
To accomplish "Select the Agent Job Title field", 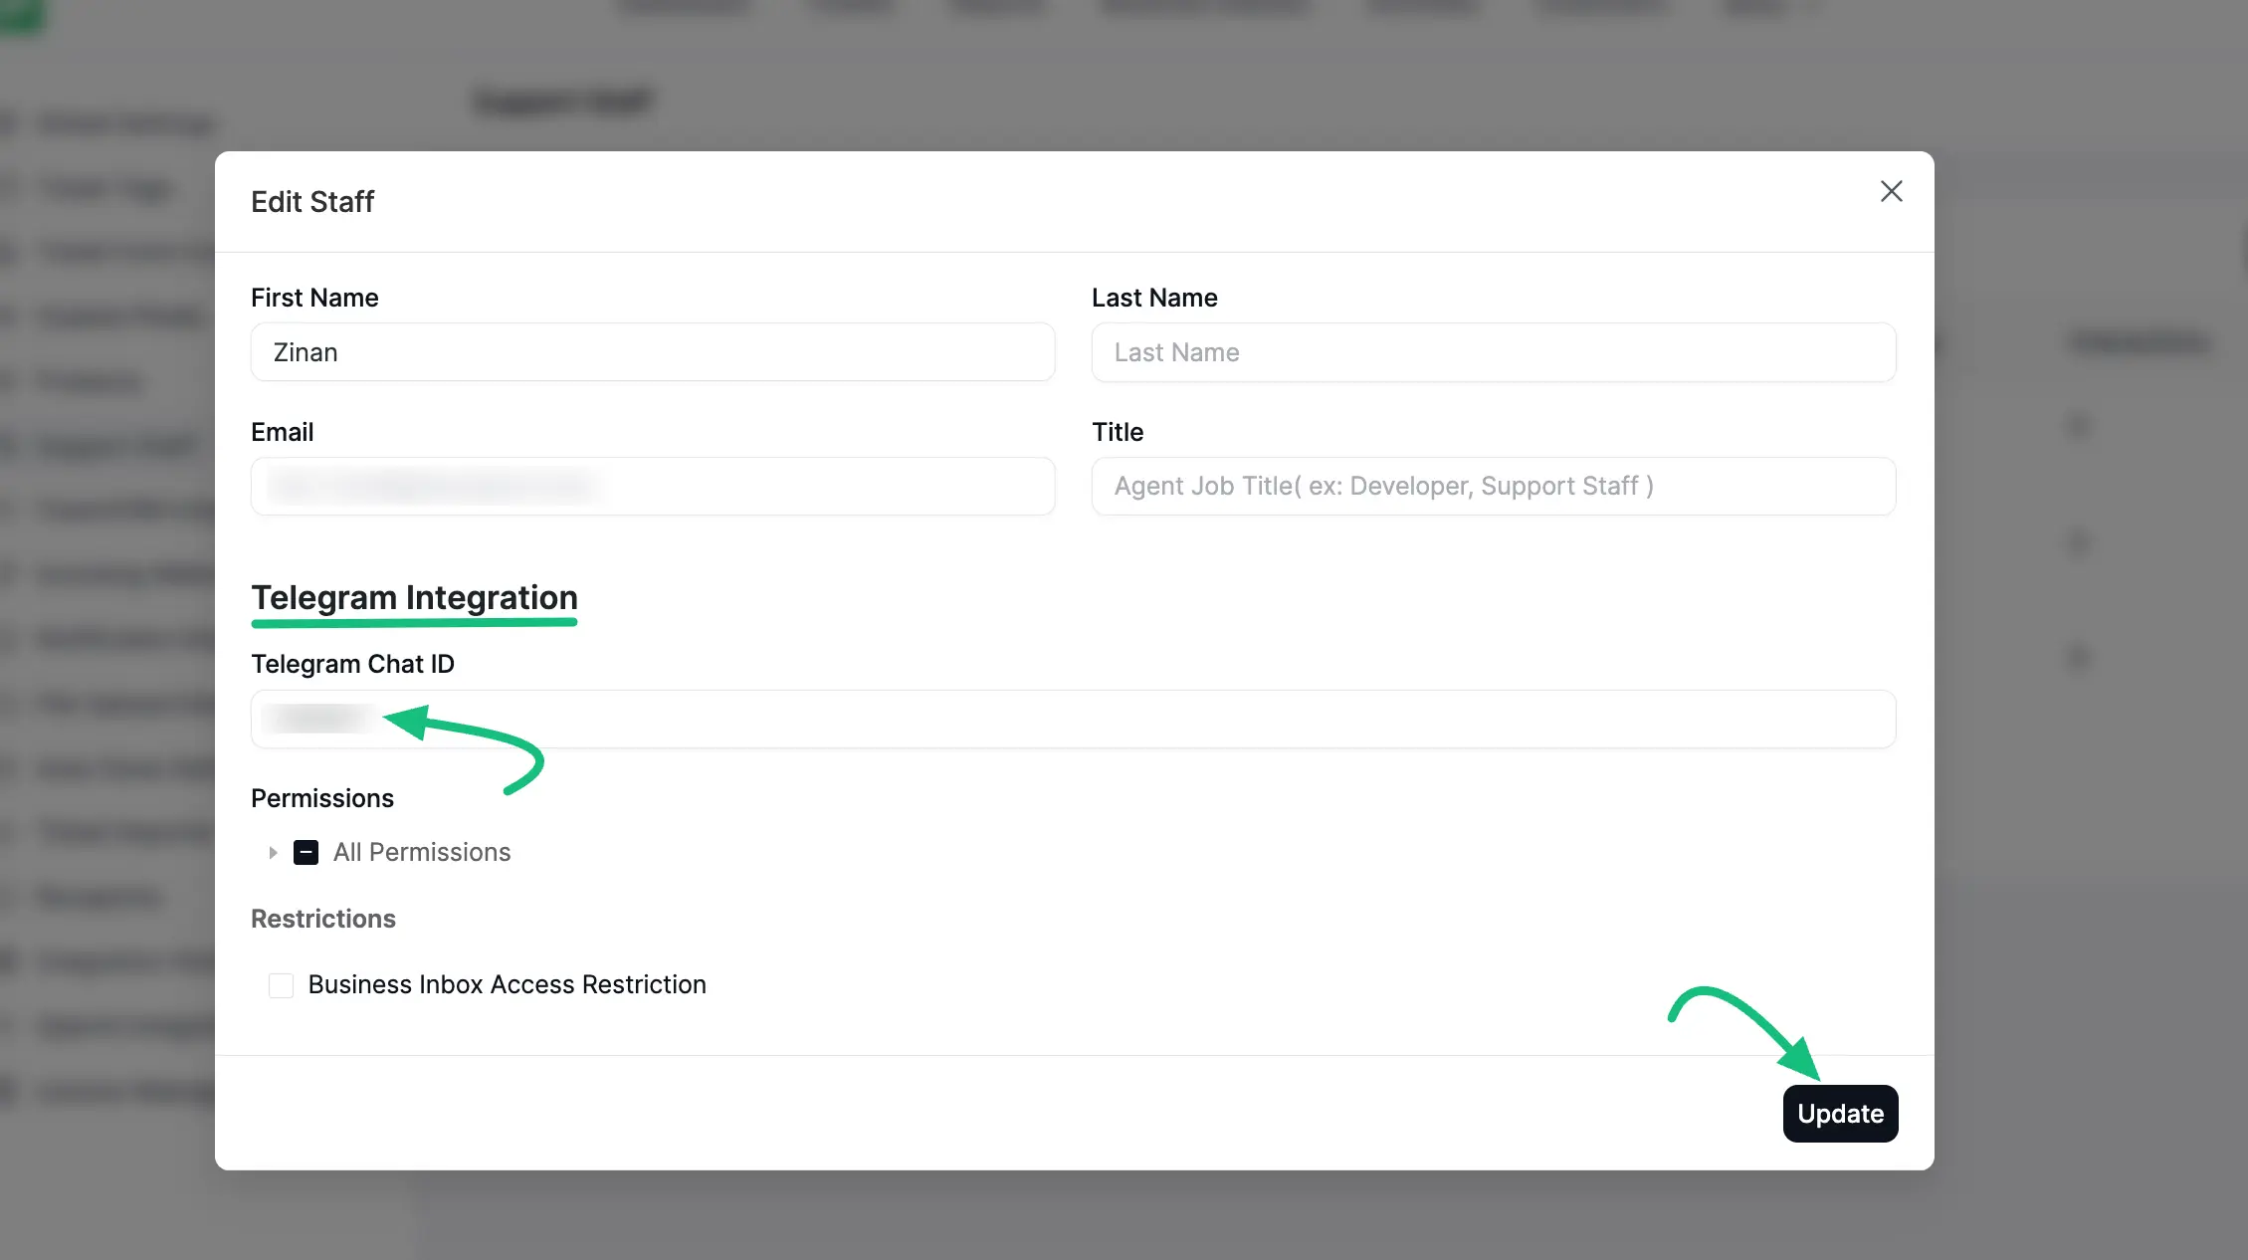I will coord(1493,486).
